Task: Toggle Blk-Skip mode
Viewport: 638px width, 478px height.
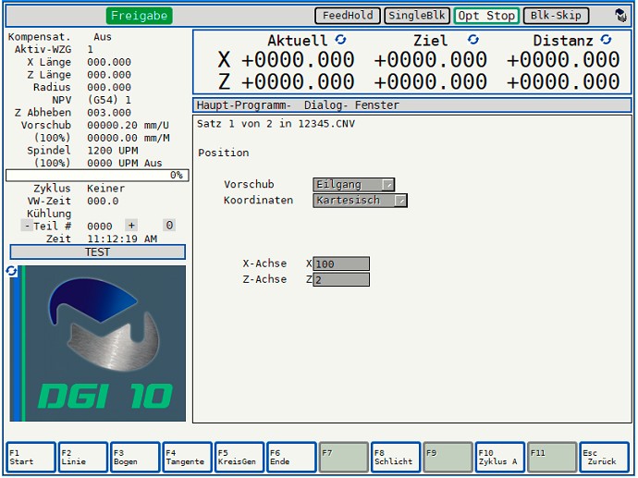Action: point(557,16)
